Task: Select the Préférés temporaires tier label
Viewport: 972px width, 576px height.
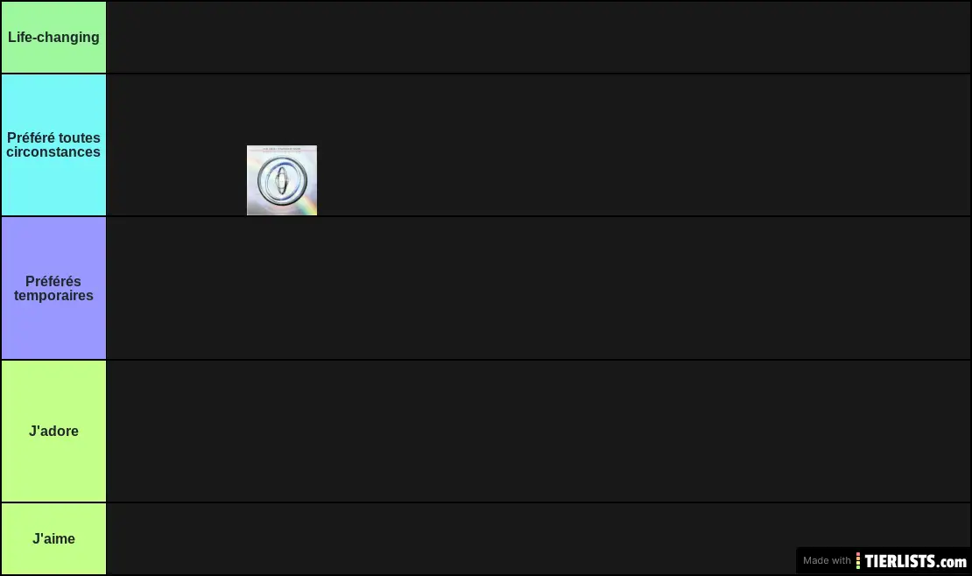Action: pos(53,288)
